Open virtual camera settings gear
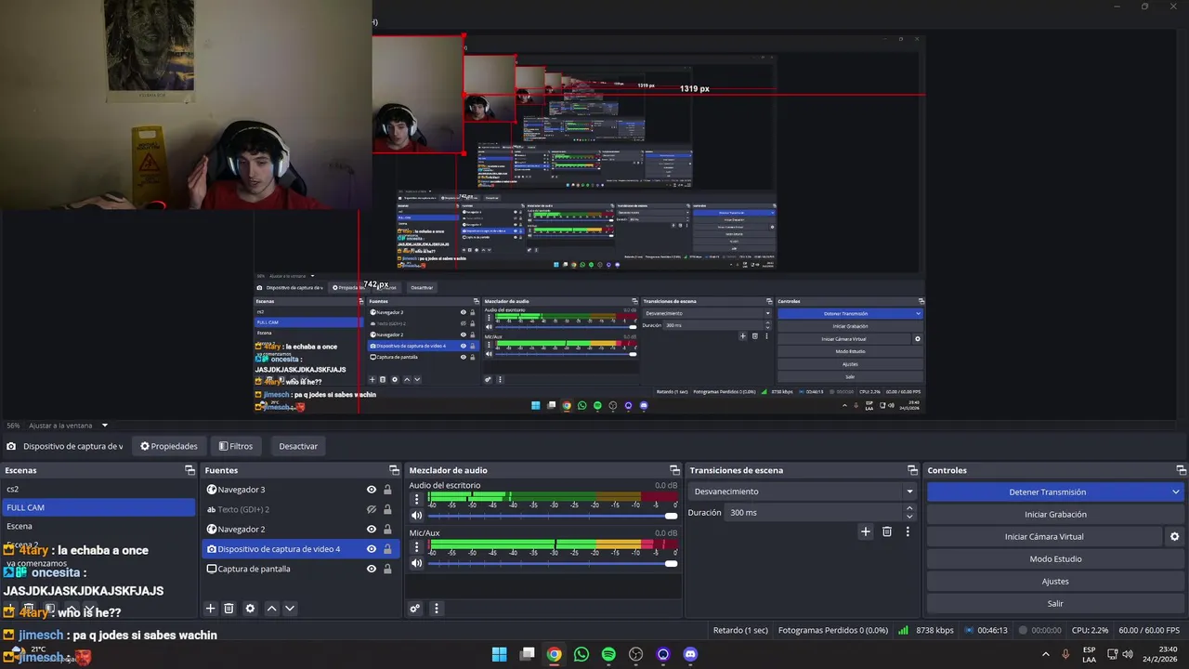This screenshot has height=669, width=1189. (1174, 537)
